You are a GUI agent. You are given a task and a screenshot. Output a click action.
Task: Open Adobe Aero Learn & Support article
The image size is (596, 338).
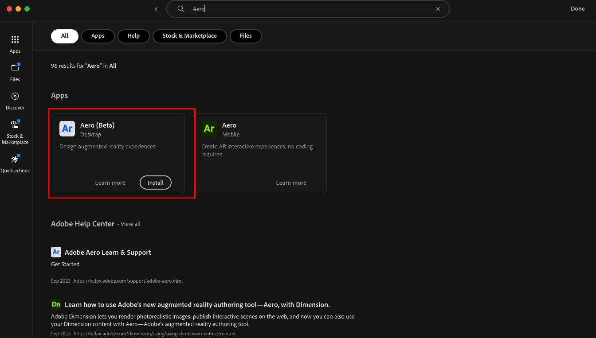click(108, 253)
